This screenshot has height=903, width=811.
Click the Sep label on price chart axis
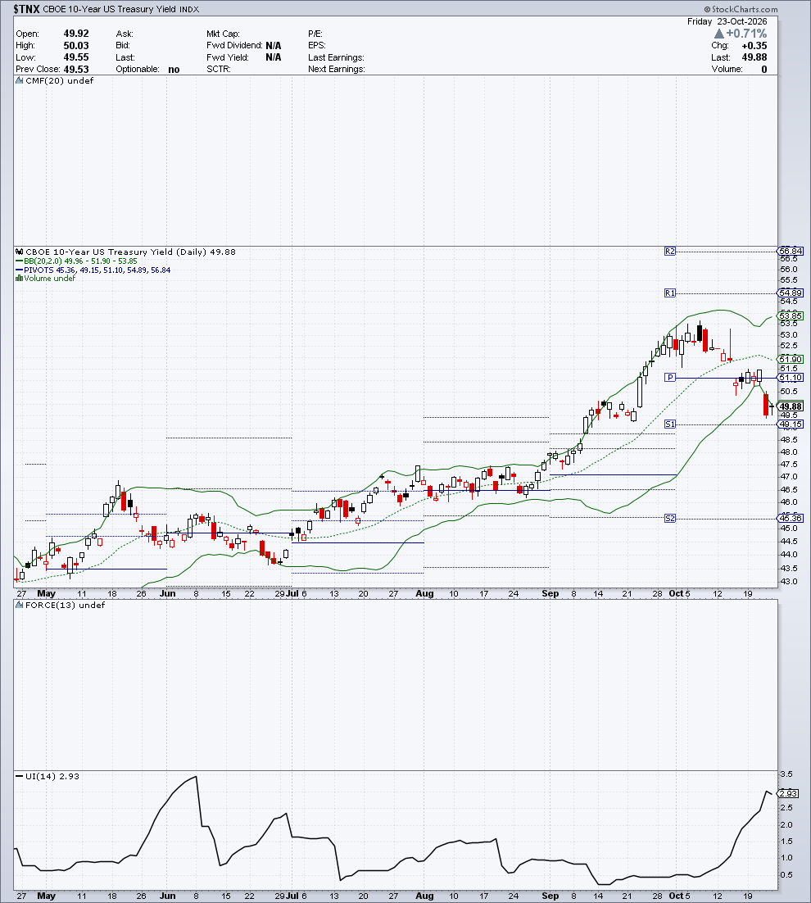tap(550, 593)
